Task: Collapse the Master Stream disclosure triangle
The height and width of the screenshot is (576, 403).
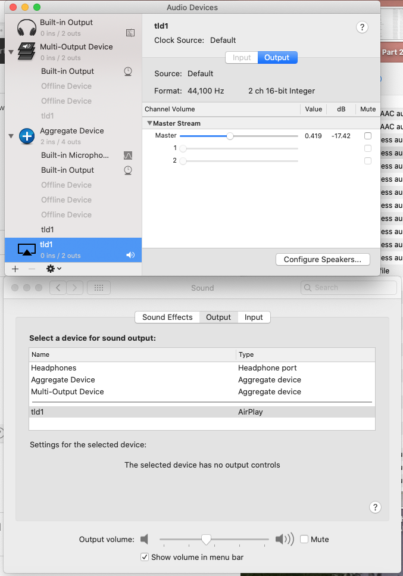Action: (149, 122)
